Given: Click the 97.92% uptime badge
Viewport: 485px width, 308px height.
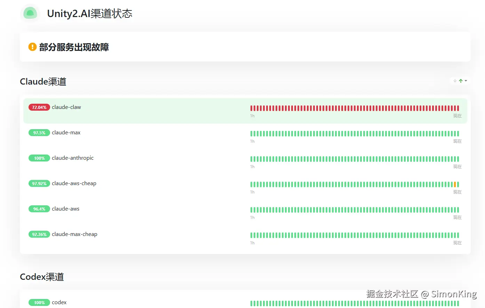Looking at the screenshot, I should (x=39, y=183).
